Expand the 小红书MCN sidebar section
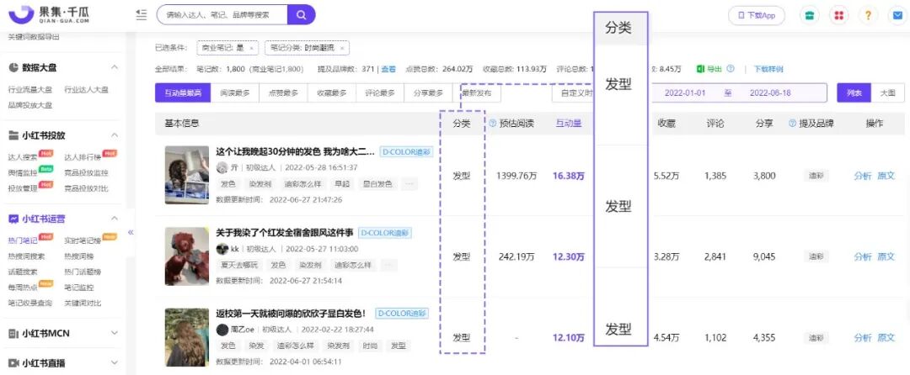910x375 pixels. (x=115, y=333)
